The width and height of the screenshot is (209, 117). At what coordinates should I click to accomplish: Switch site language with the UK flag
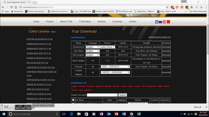(164, 22)
